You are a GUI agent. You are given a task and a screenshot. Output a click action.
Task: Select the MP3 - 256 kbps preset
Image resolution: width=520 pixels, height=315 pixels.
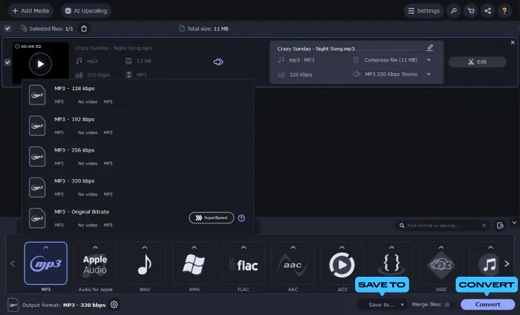[x=138, y=156]
